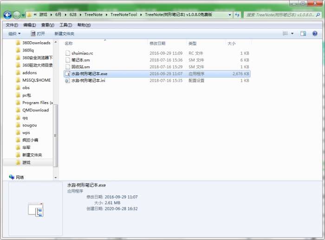This screenshot has height=240, width=325.
Task: Expand the arrow after TreeNote breadcrumb
Action: click(106, 15)
